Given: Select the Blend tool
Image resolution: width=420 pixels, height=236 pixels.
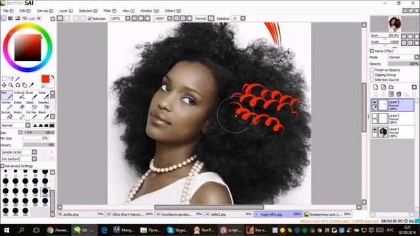Looking at the screenshot, I should point(44,115).
